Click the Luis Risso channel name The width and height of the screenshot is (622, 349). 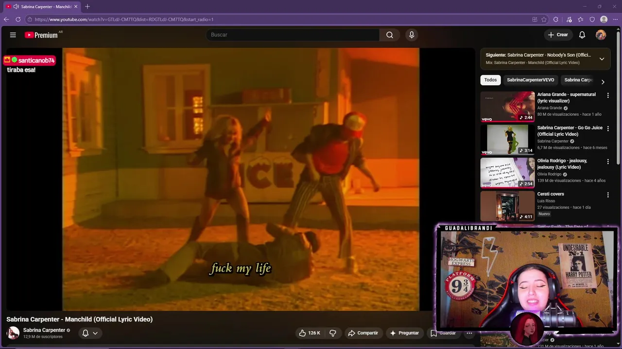pyautogui.click(x=546, y=201)
